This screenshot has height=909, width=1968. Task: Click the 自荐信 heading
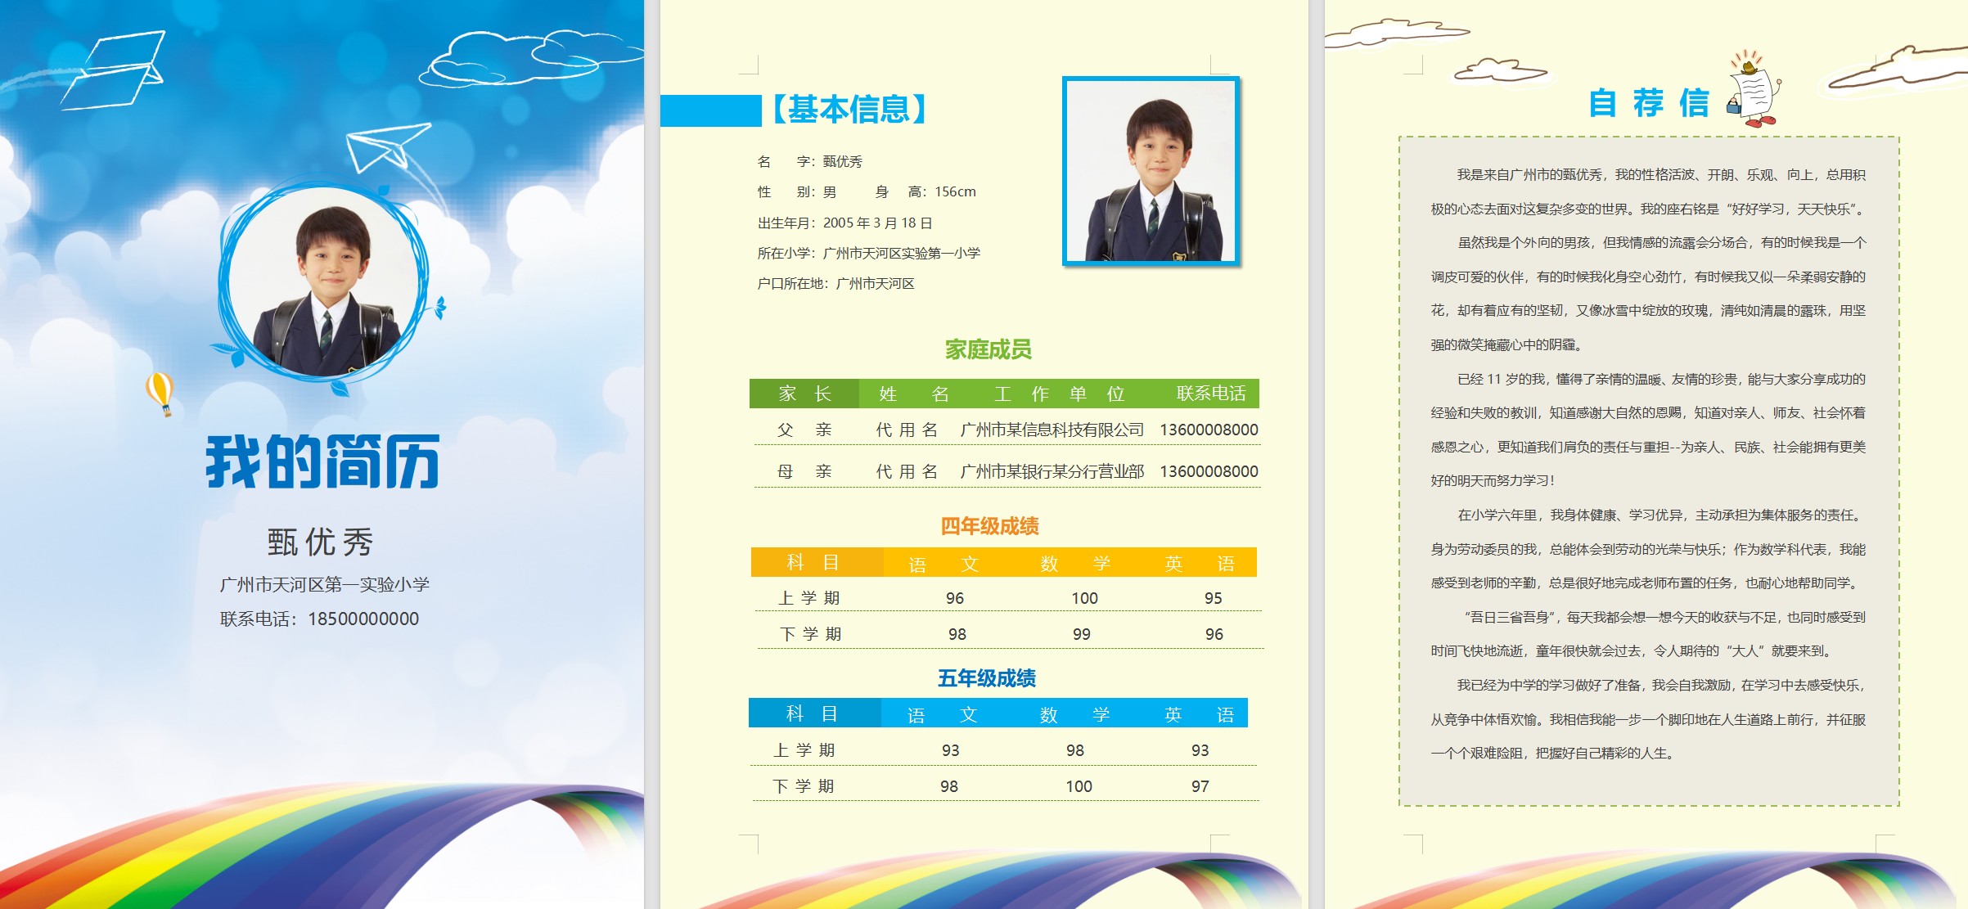(1648, 104)
